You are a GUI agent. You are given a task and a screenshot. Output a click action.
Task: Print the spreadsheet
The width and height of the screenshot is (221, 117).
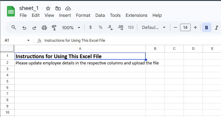click(44, 27)
